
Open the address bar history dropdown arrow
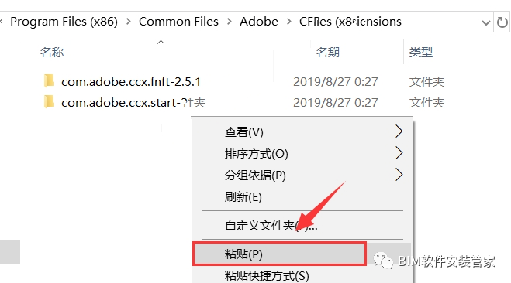486,22
